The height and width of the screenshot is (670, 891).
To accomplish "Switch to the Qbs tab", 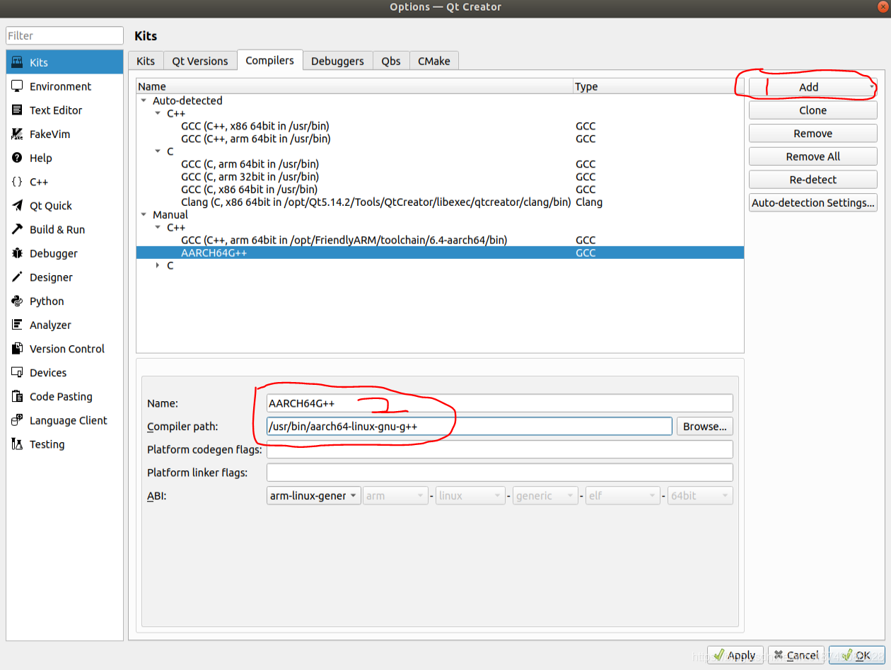I will tap(391, 61).
